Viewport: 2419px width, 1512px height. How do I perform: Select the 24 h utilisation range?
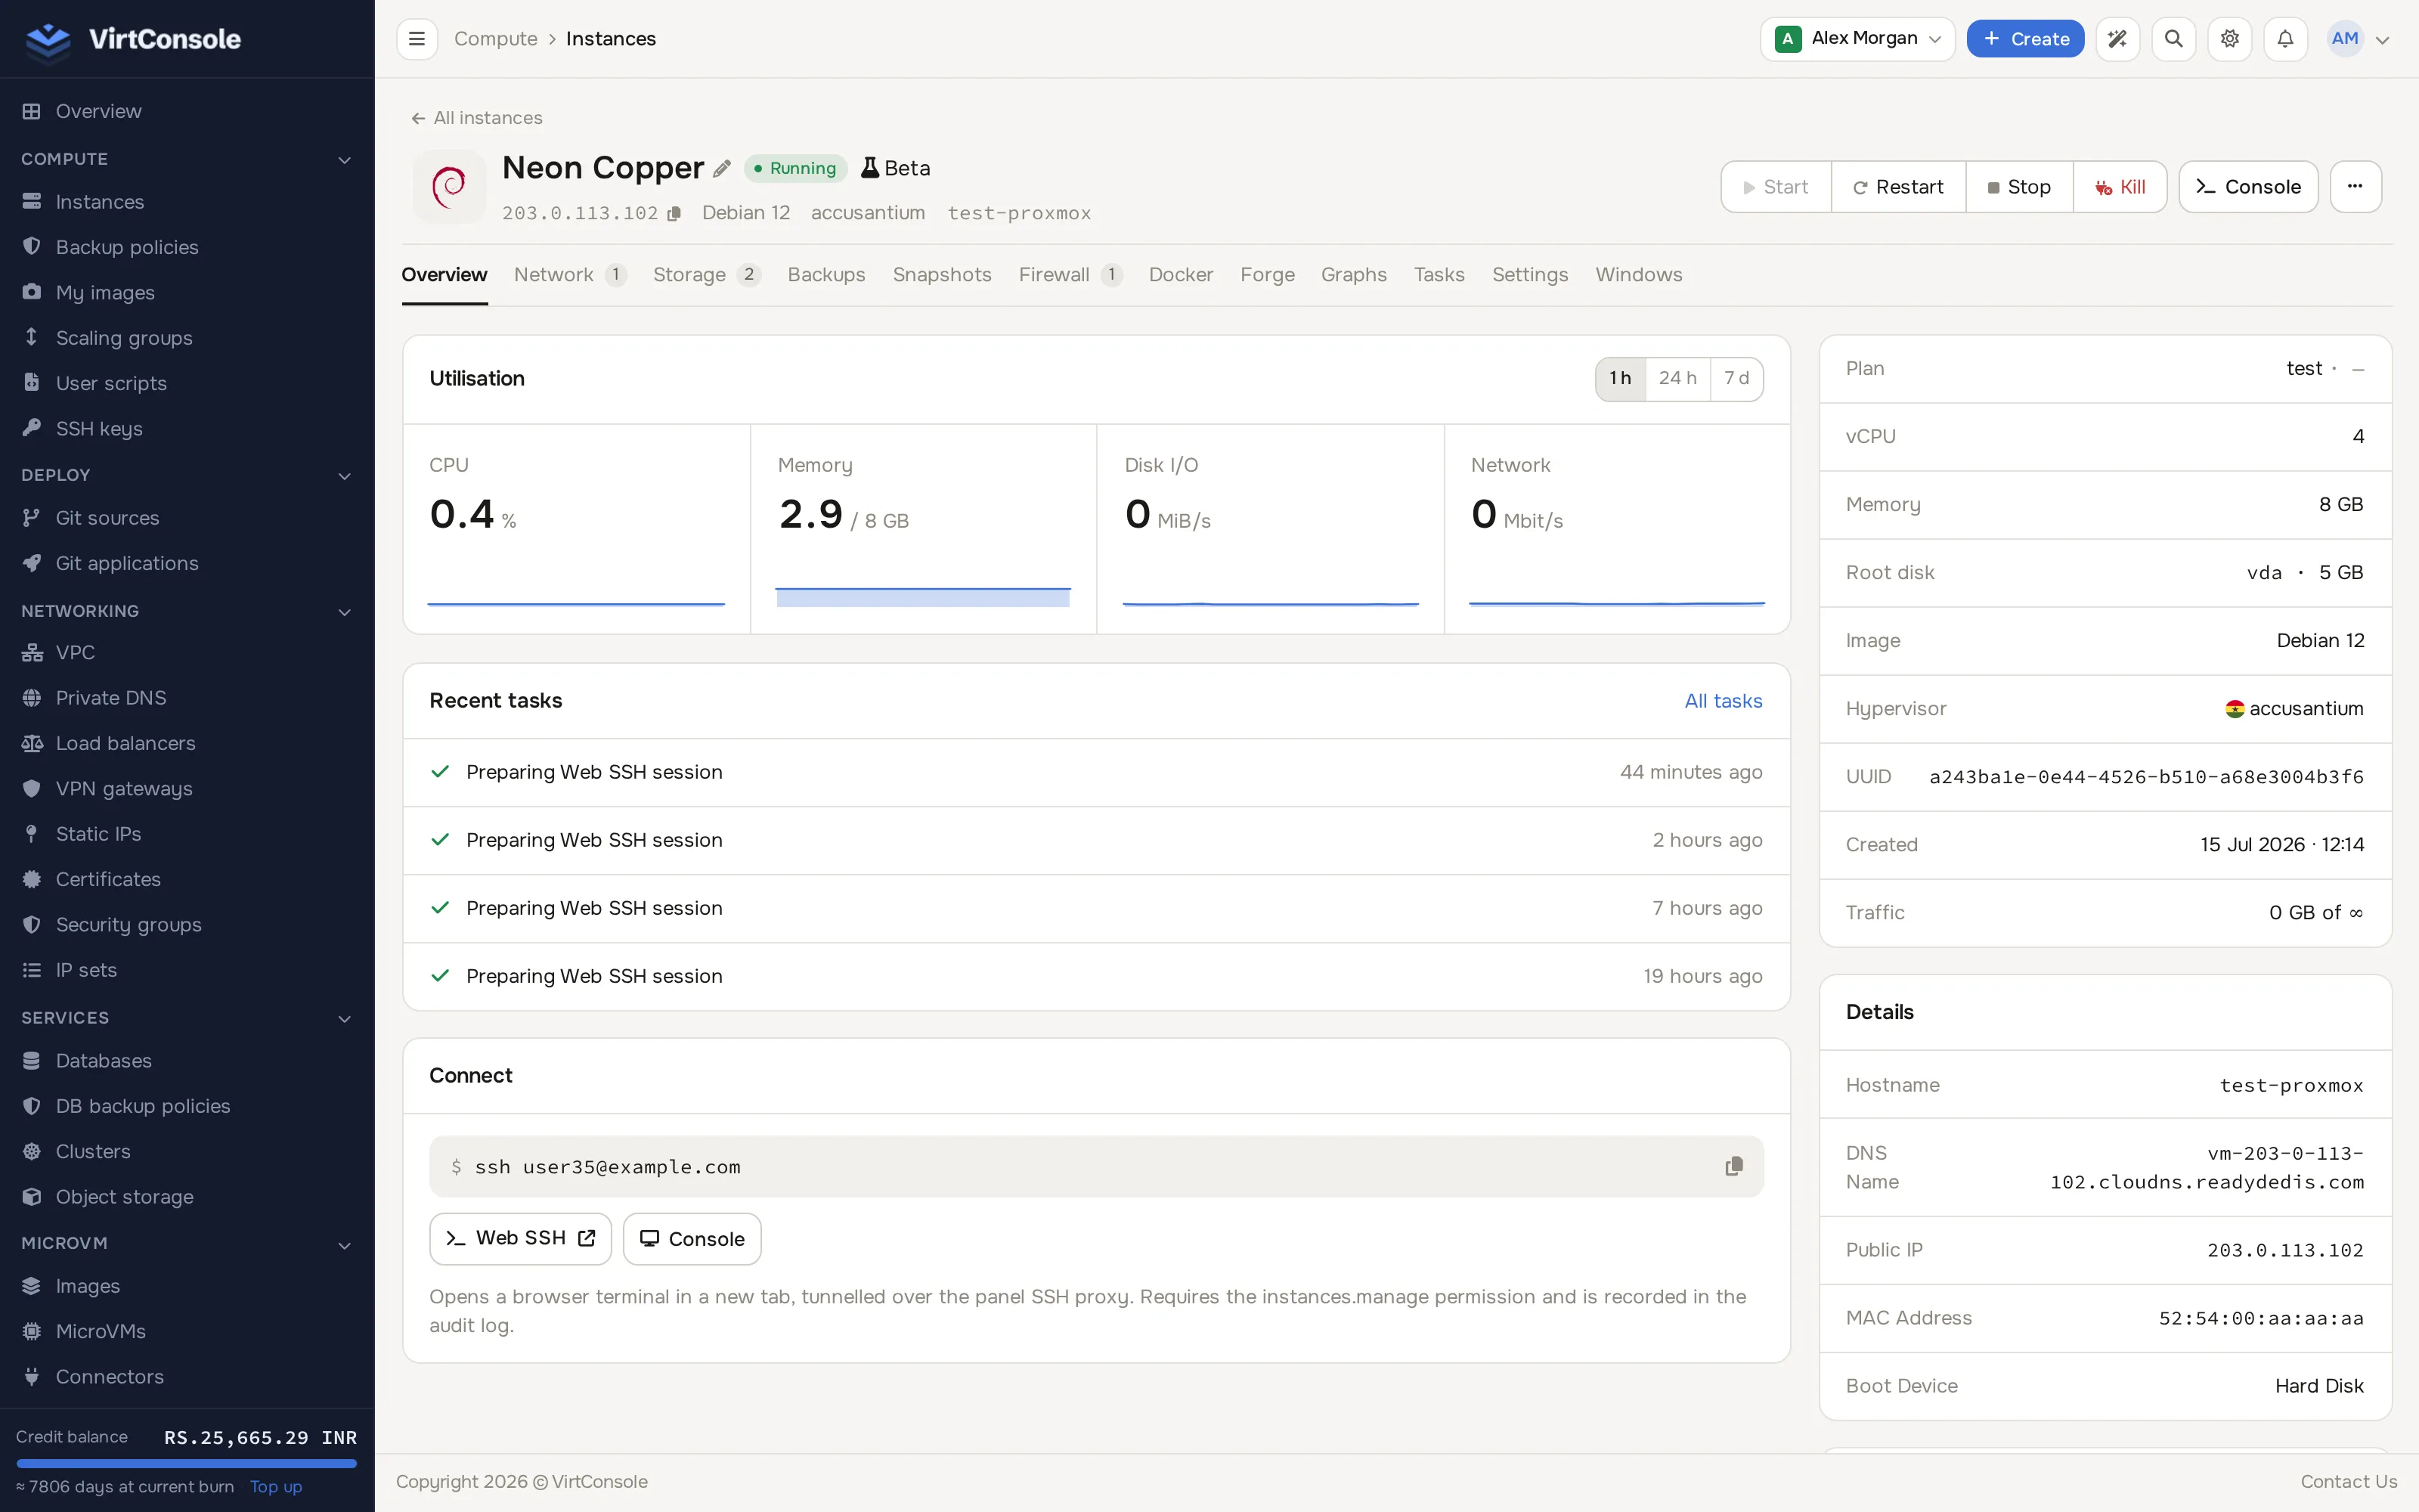pos(1677,379)
